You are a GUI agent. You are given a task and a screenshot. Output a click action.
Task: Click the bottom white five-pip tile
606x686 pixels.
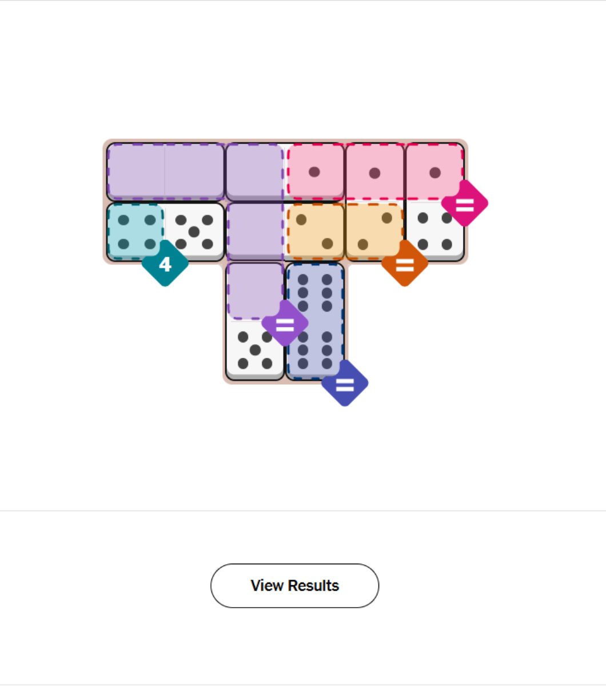[254, 350]
